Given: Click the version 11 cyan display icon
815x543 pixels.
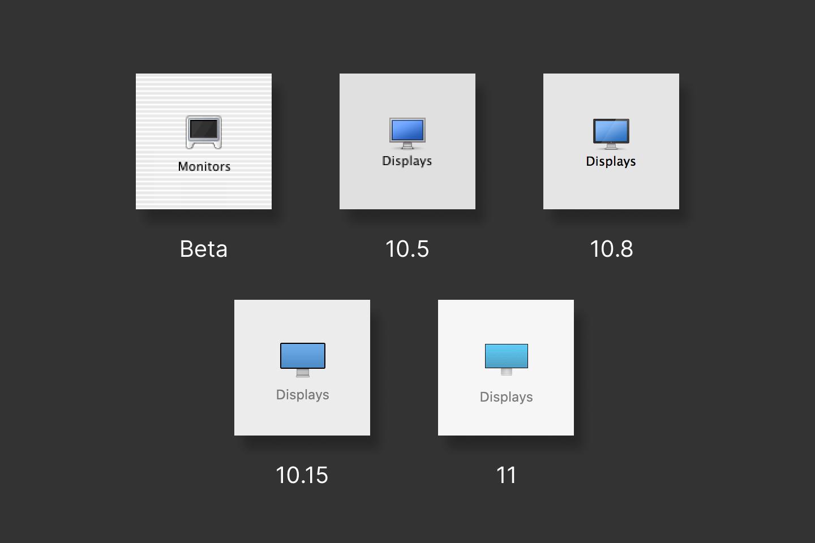Looking at the screenshot, I should point(506,359).
